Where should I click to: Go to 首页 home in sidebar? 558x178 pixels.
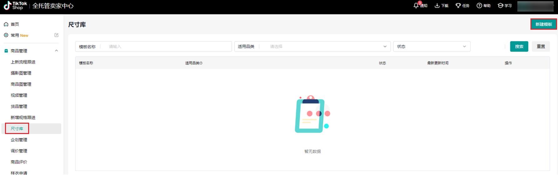[x=15, y=24]
